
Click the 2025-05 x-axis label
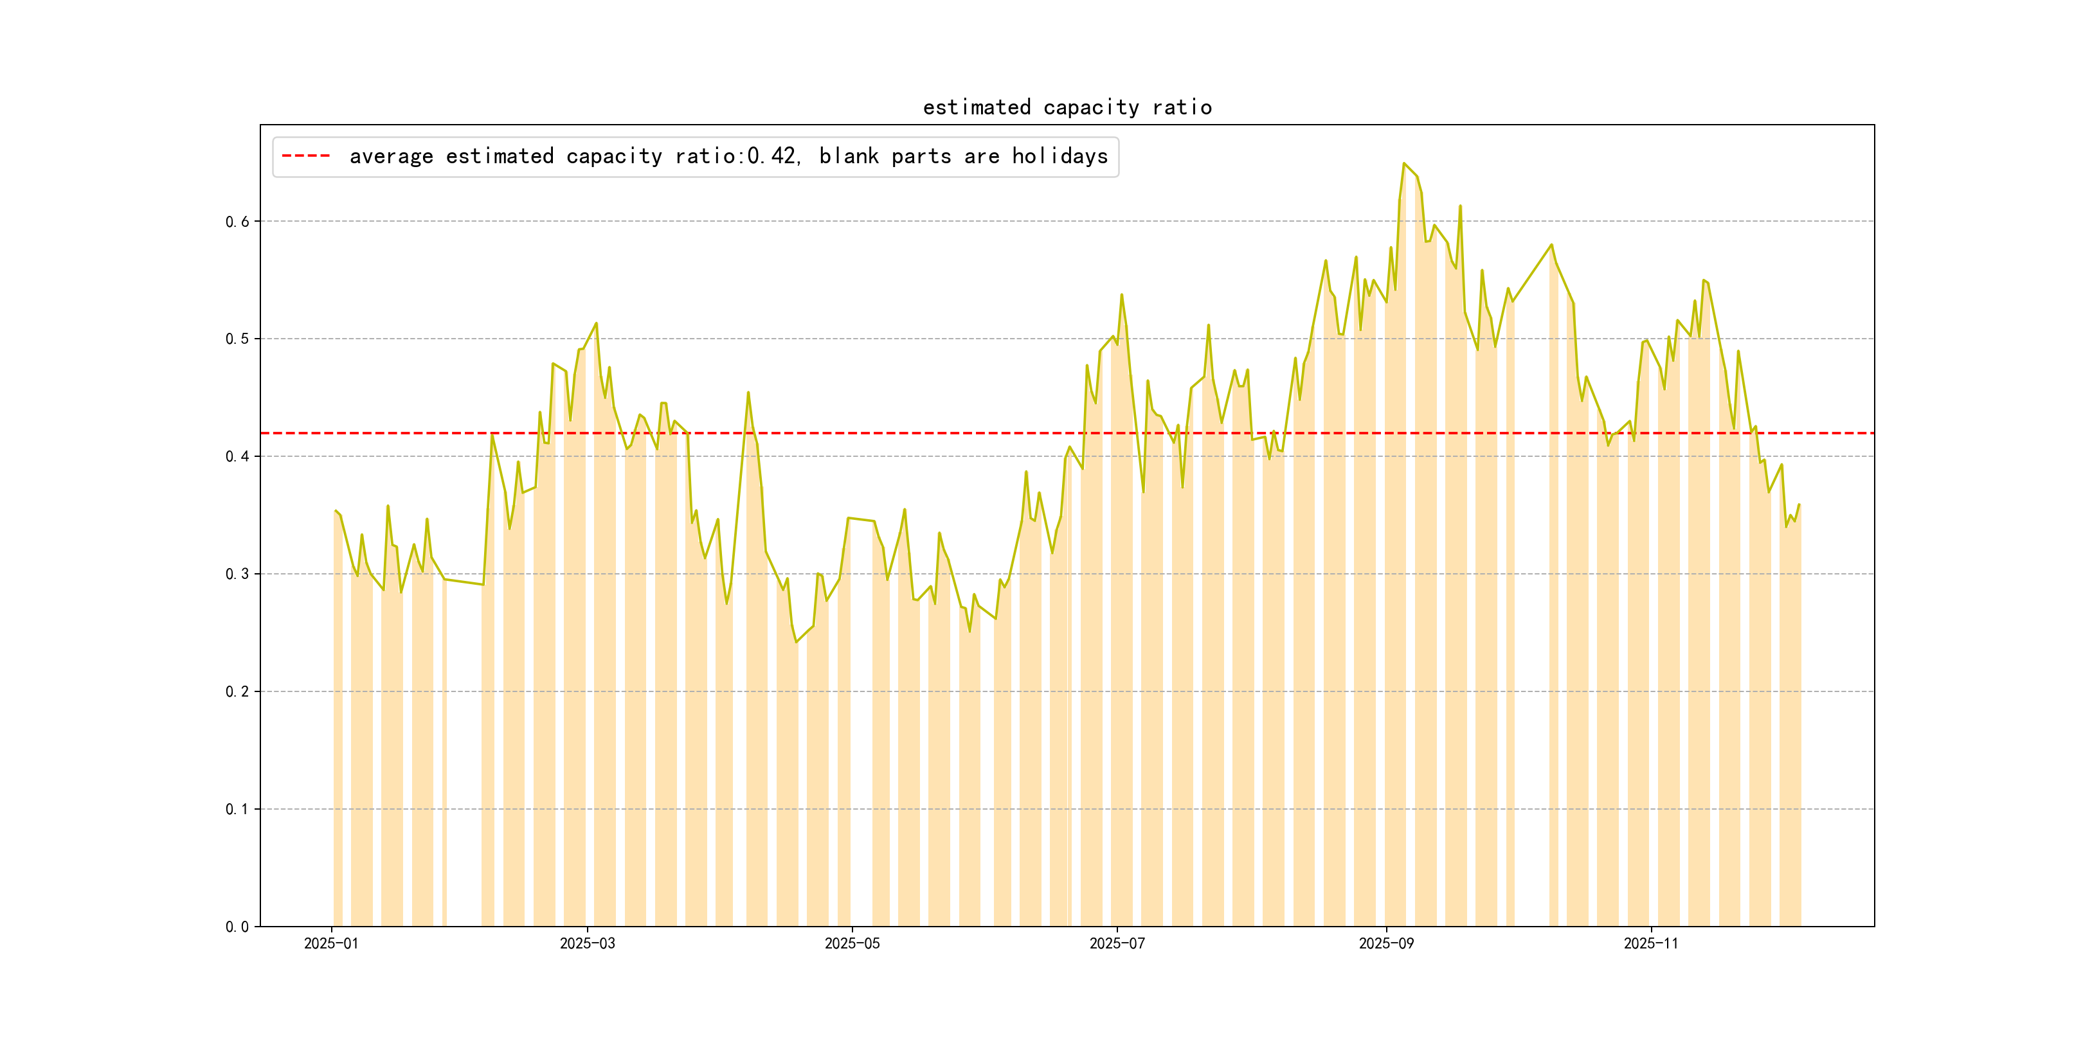tap(851, 943)
